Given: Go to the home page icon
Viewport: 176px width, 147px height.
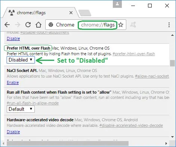Looking at the screenshot, I should click(x=38, y=25).
